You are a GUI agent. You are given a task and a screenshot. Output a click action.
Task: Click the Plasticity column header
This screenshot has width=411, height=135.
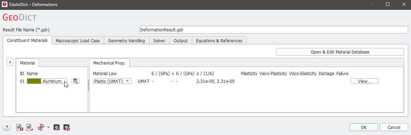[x=249, y=74]
